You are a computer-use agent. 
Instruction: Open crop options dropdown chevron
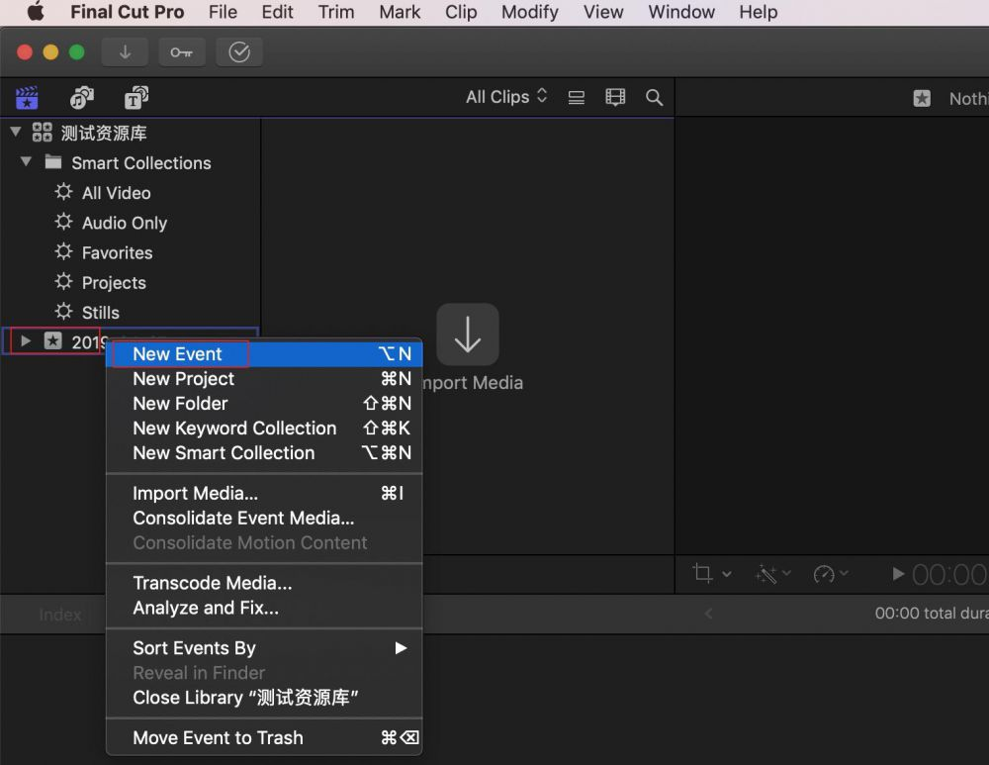727,574
